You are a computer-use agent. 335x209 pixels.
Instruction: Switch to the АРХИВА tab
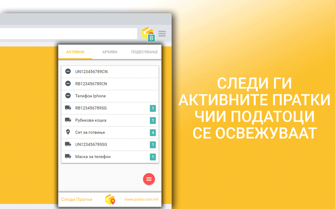(x=109, y=52)
